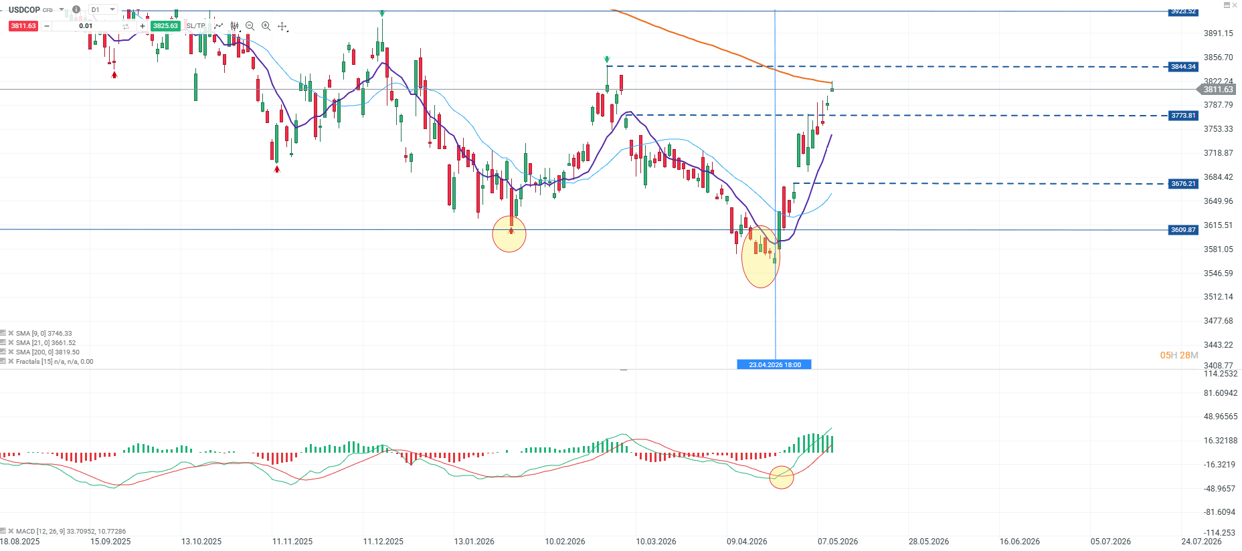This screenshot has height=551, width=1242.
Task: Increase trade volume with plus button
Action: tap(143, 26)
